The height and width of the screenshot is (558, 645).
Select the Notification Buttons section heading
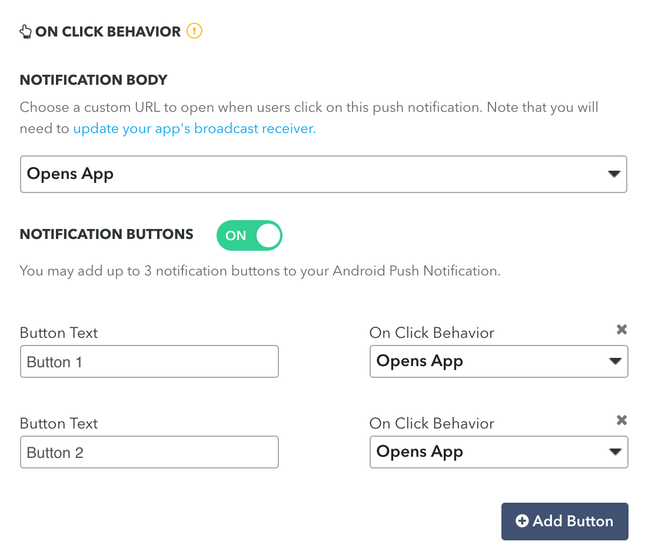[107, 234]
